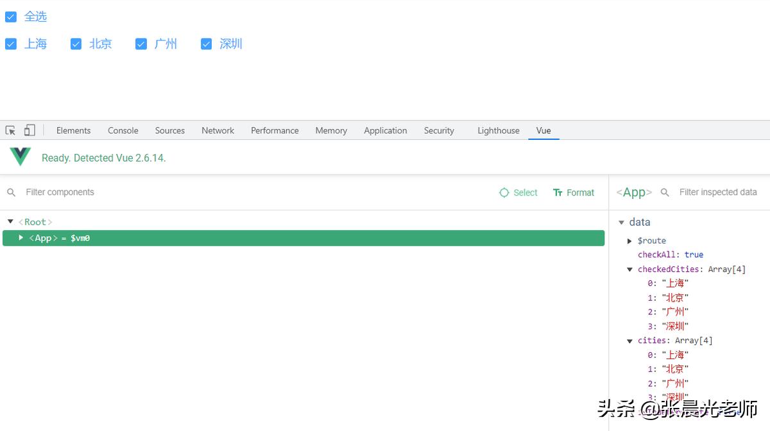Open the Application tab

(x=386, y=130)
